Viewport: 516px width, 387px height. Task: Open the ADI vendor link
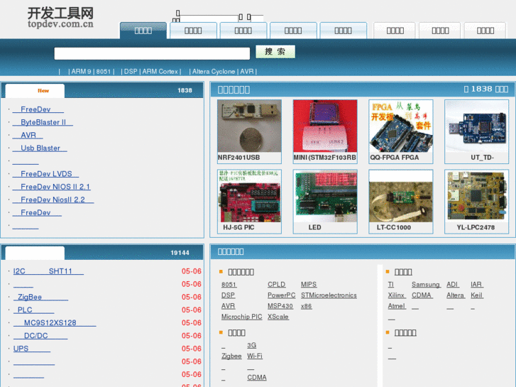[x=453, y=284]
